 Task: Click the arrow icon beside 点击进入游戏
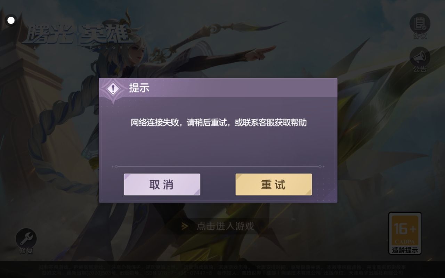point(185,226)
